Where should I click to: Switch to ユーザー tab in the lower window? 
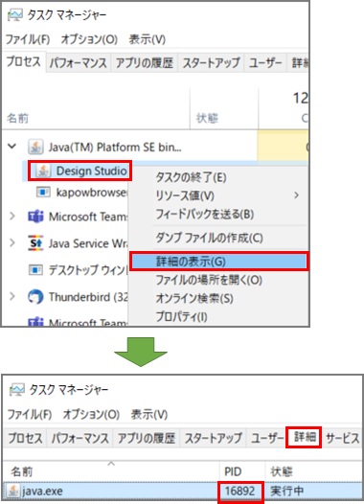(266, 438)
